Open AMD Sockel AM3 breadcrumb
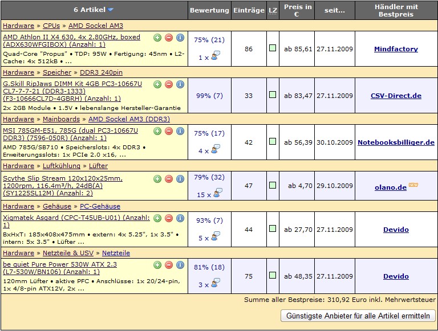The height and width of the screenshot is (331, 438). pyautogui.click(x=96, y=26)
